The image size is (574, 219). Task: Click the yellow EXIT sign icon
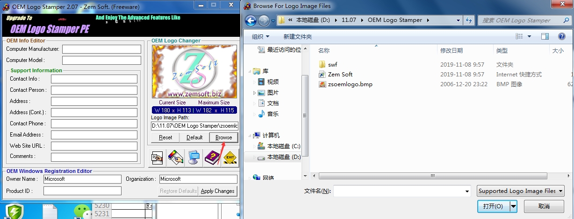coord(230,157)
